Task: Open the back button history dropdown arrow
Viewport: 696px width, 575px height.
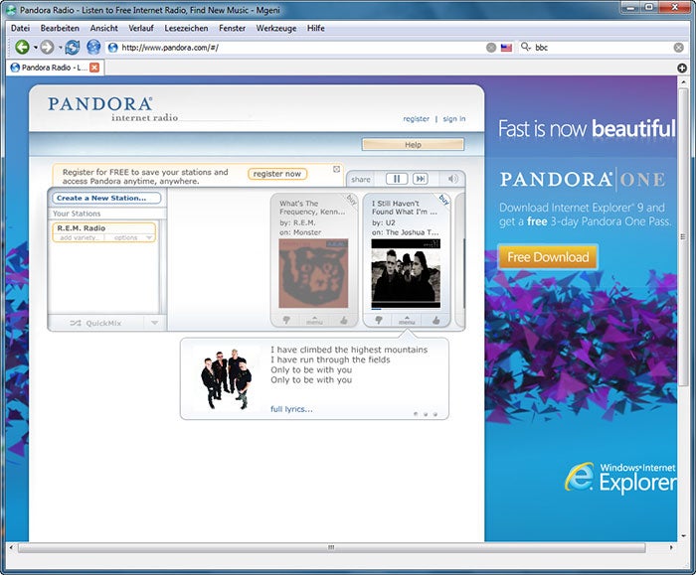Action: [x=35, y=47]
